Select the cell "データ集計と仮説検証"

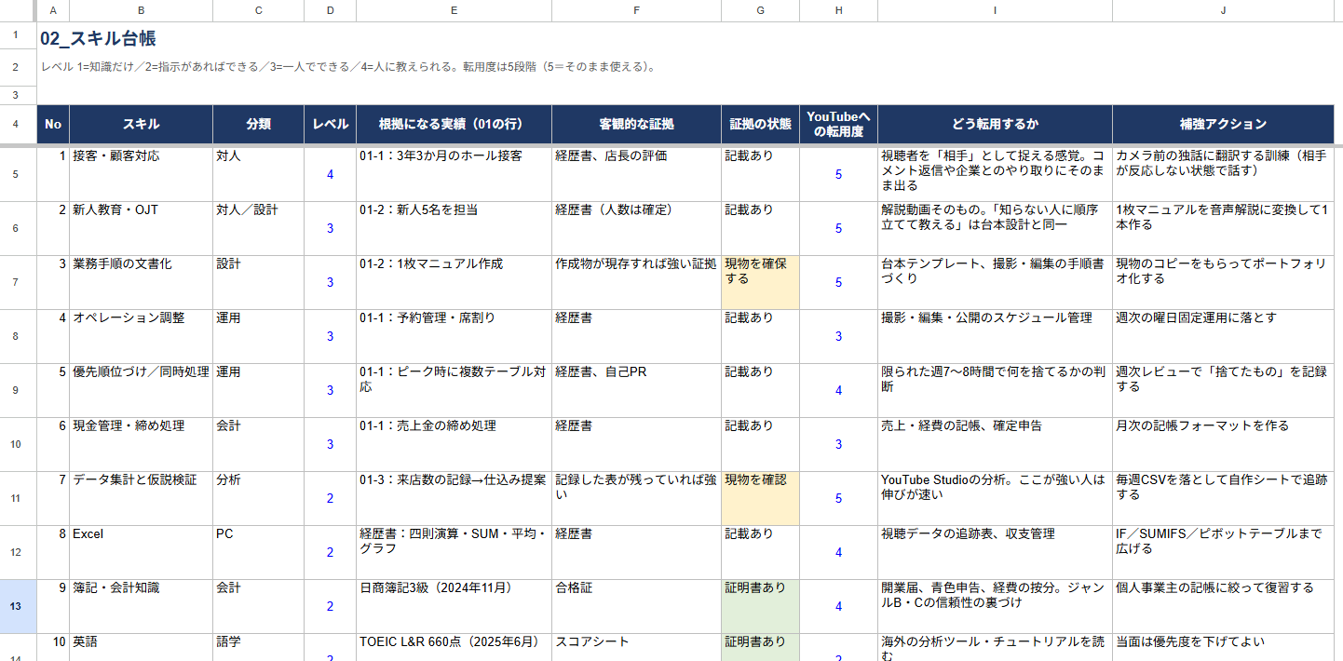coord(141,498)
